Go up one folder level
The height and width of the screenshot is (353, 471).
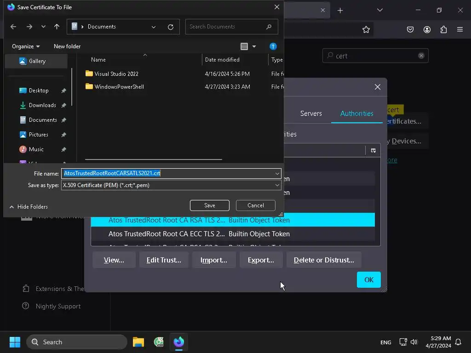coord(57,27)
